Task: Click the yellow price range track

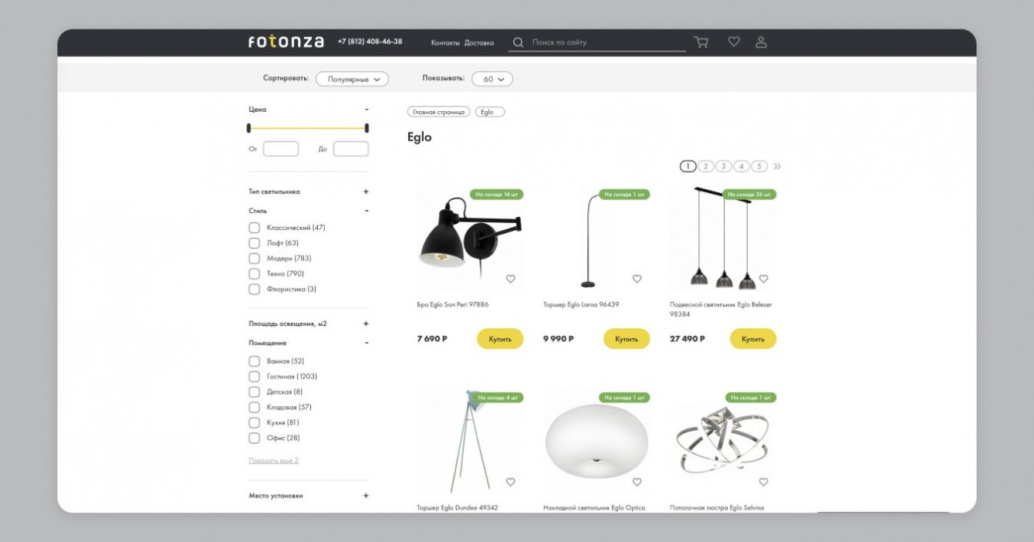Action: tap(308, 128)
